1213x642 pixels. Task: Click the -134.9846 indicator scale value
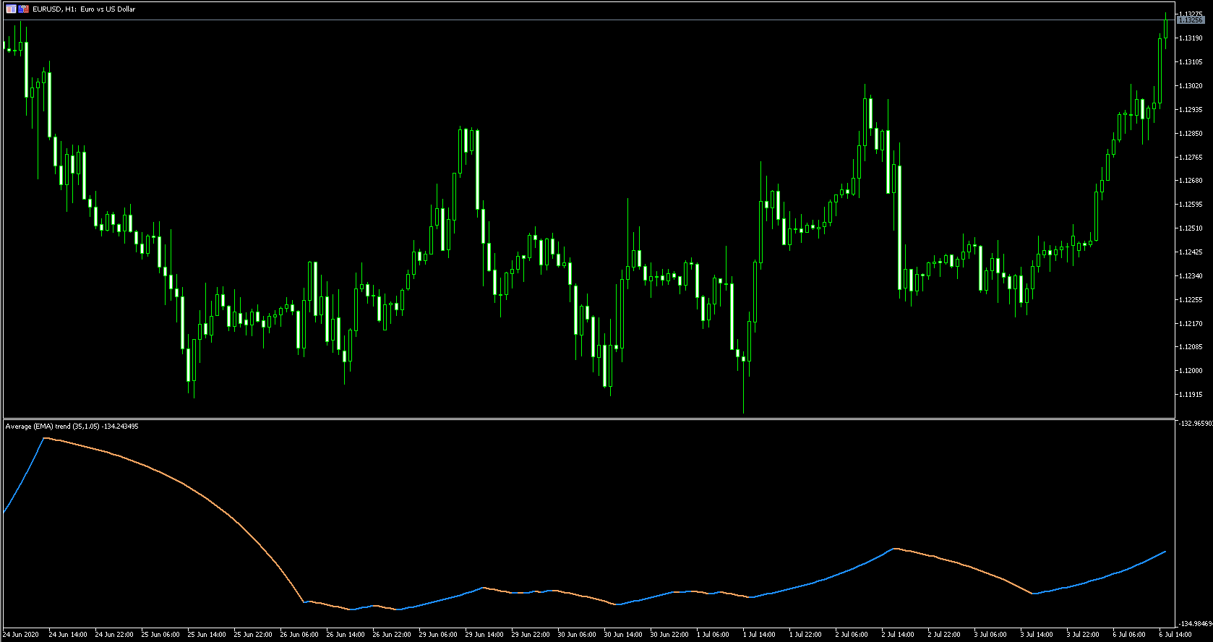pos(1196,623)
